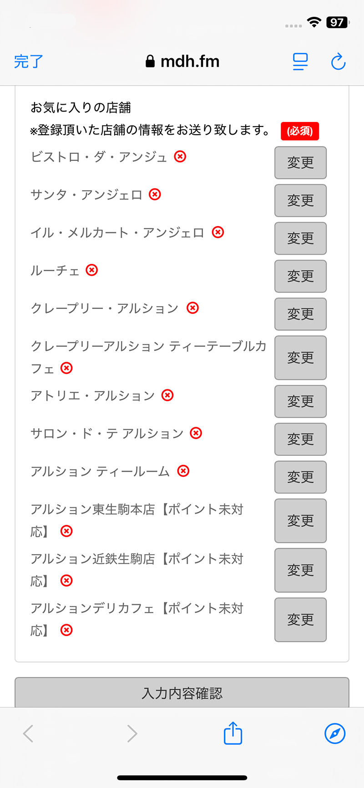Delete アルション ティールーム via red X icon
Image resolution: width=364 pixels, height=788 pixels.
click(x=183, y=471)
